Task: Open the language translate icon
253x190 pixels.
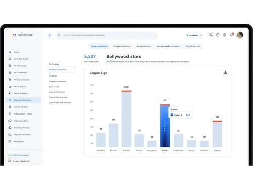Action: pyautogui.click(x=211, y=35)
